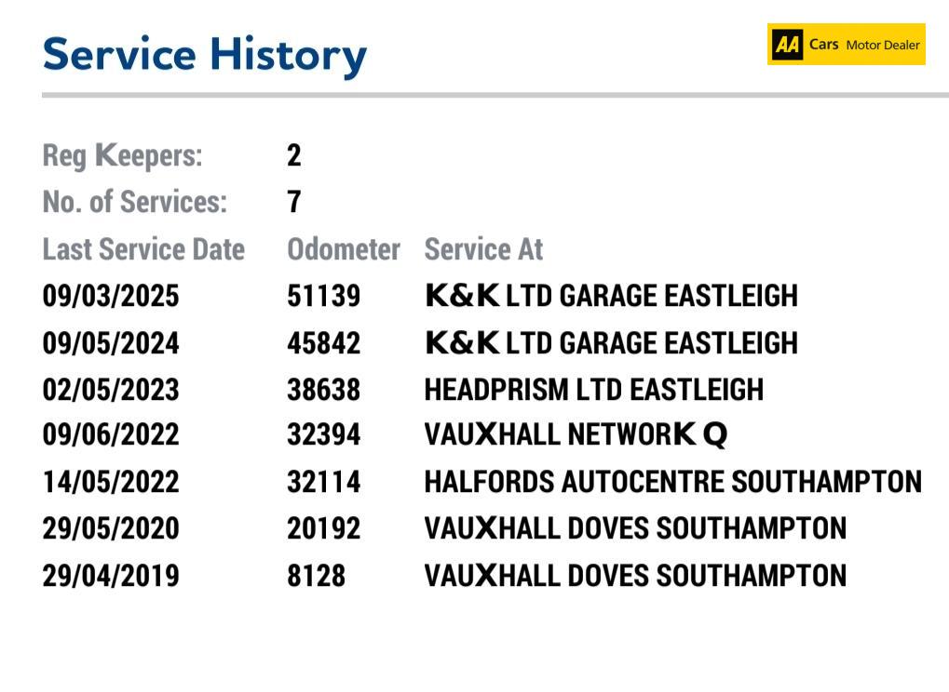Click the HALFORDS AUTOCENTRE SOUTHAMPTON entry

coord(672,482)
